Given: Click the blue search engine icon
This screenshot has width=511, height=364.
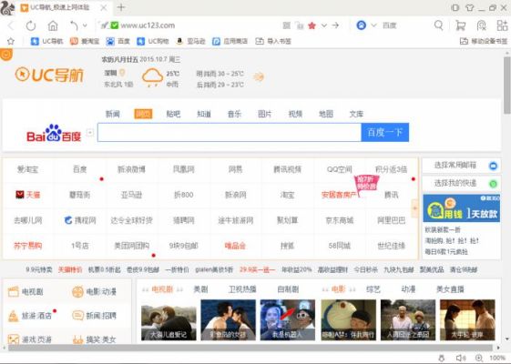Looking at the screenshot, I should click(361, 25).
